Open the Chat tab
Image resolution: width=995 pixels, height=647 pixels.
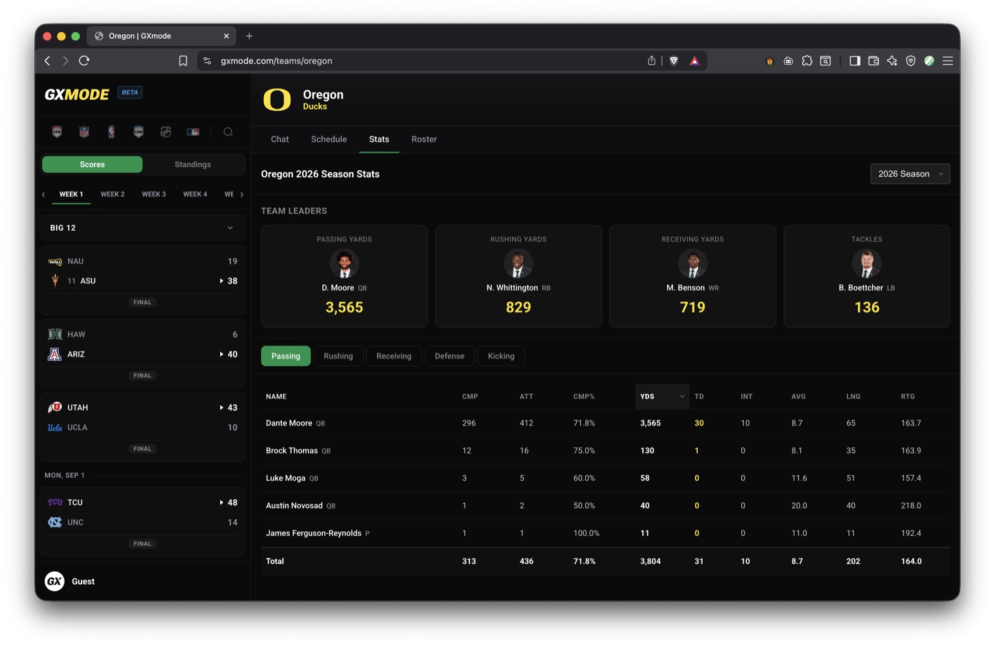point(280,139)
